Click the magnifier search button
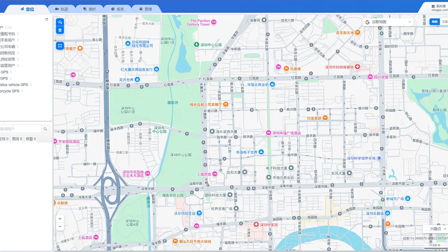The height and width of the screenshot is (252, 448). pyautogui.click(x=45, y=129)
